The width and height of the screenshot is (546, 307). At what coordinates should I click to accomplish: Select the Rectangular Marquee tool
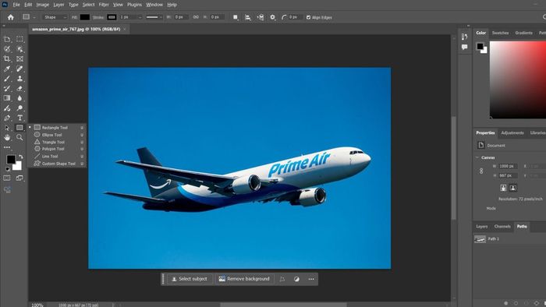point(19,39)
